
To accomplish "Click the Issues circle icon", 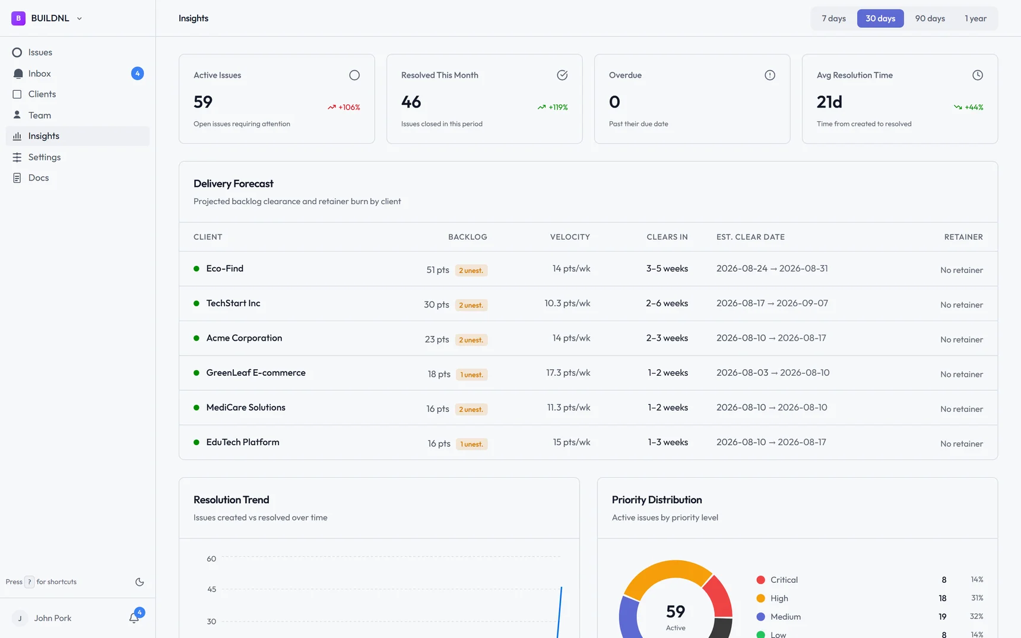I will point(17,52).
